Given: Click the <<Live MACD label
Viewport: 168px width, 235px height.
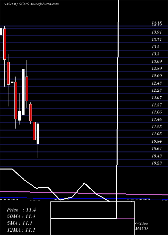Looking at the screenshot, I should point(141,226).
